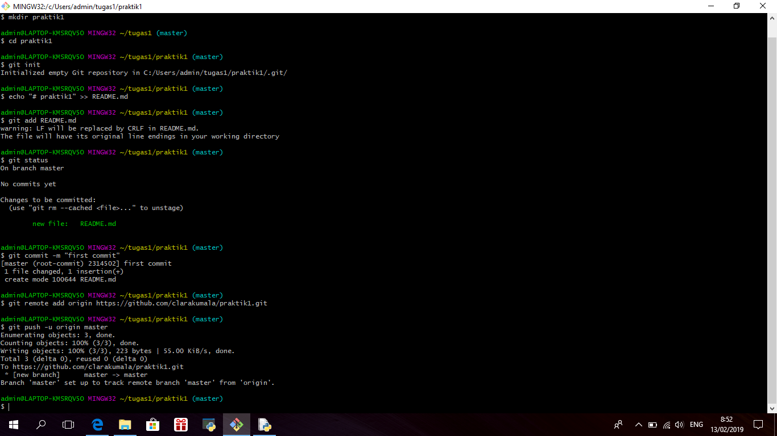Click the 'No commits yet' line

(28, 184)
